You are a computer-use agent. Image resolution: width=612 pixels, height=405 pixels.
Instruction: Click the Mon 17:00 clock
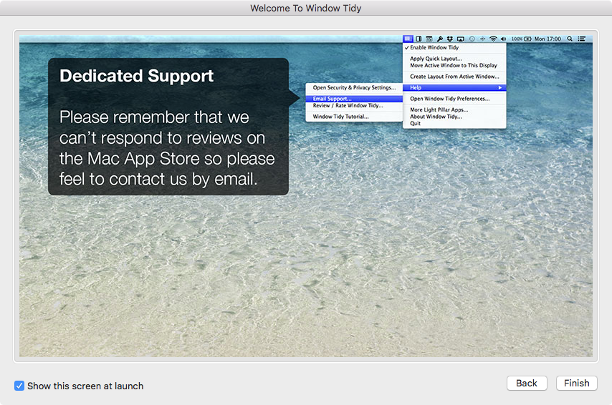(548, 39)
